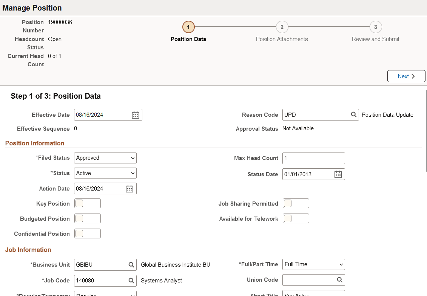
Task: Select step 1 Position Data circle
Action: 188,27
